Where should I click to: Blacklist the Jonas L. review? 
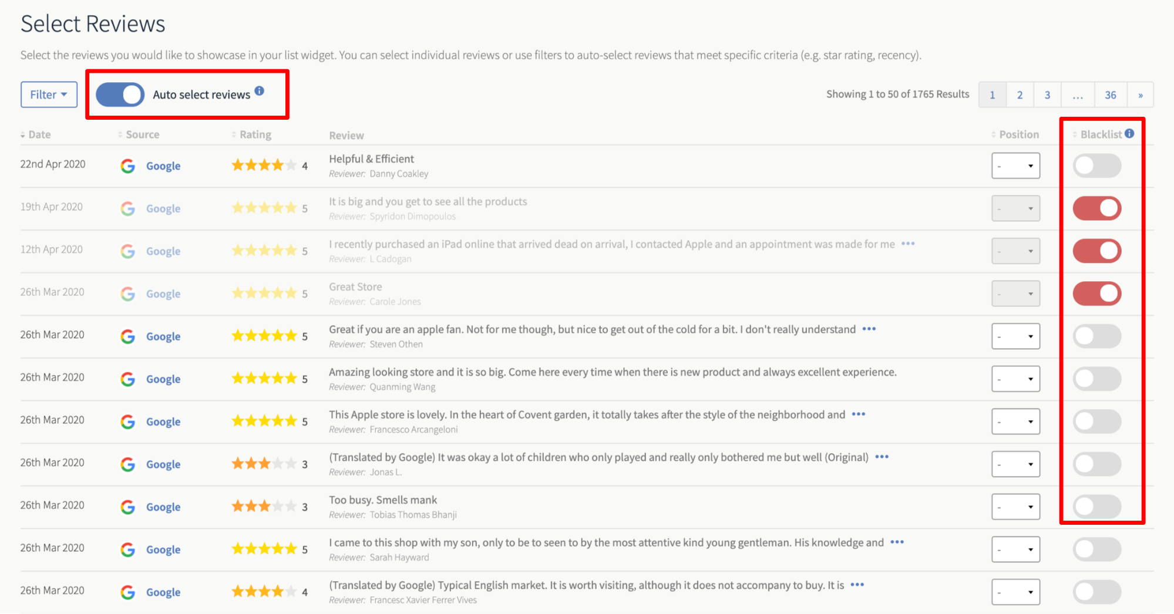click(1097, 464)
